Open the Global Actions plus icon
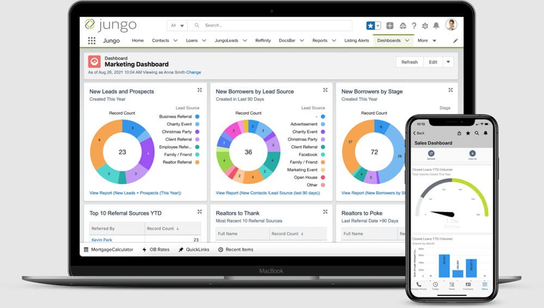This screenshot has width=544, height=308. click(x=390, y=26)
